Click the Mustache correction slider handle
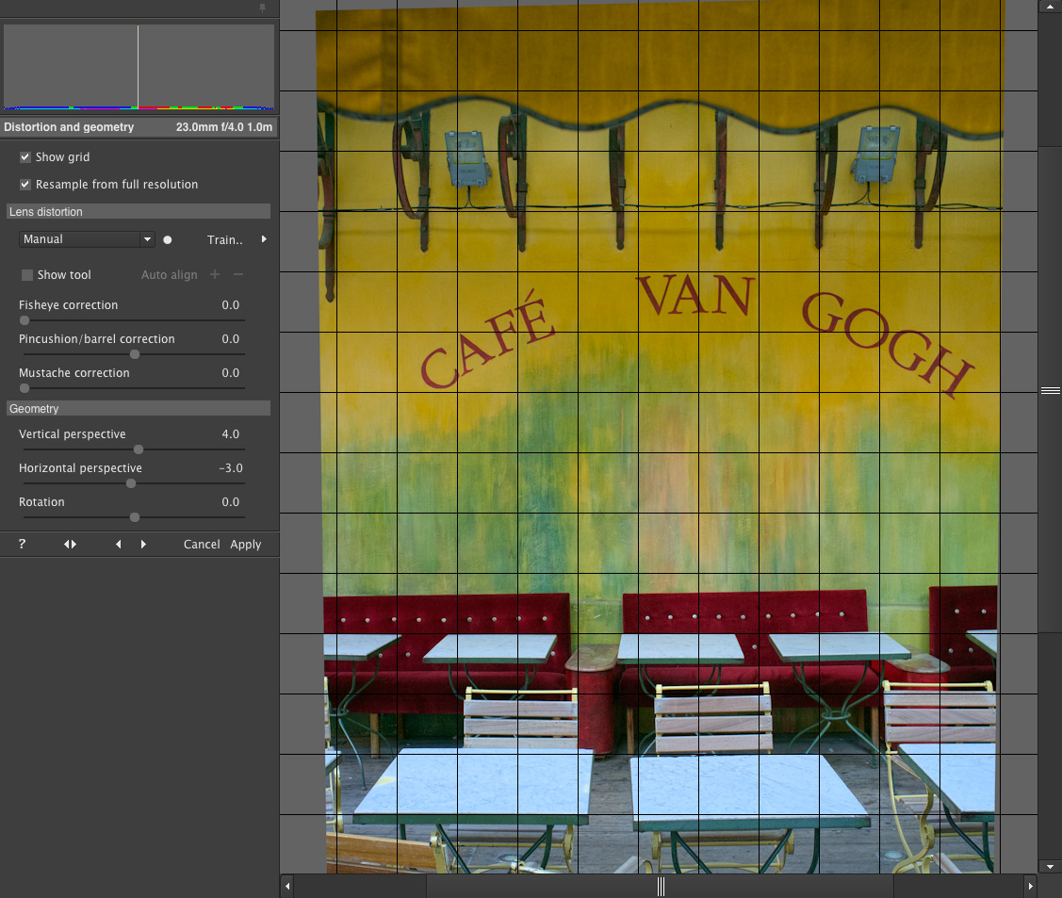The height and width of the screenshot is (898, 1062). tap(25, 388)
